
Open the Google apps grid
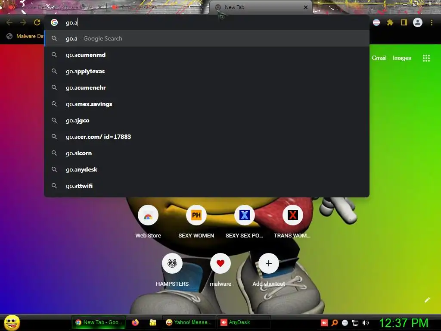click(x=426, y=58)
